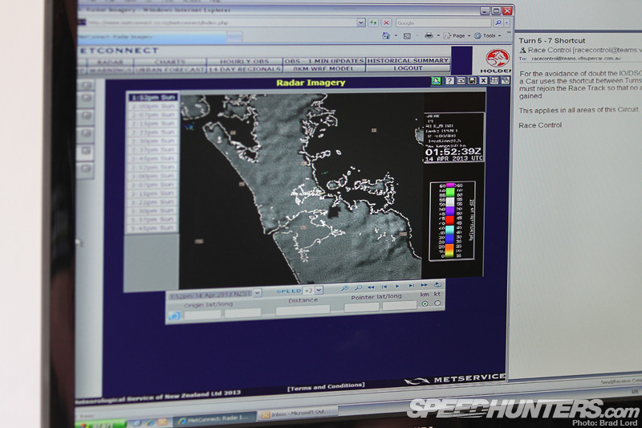Click the IE stop loading icon
The height and width of the screenshot is (428, 642).
tap(386, 22)
